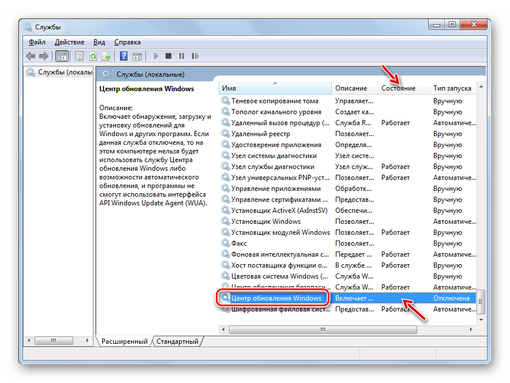
Task: Click the Pause Service toolbar icon
Action: [x=182, y=56]
